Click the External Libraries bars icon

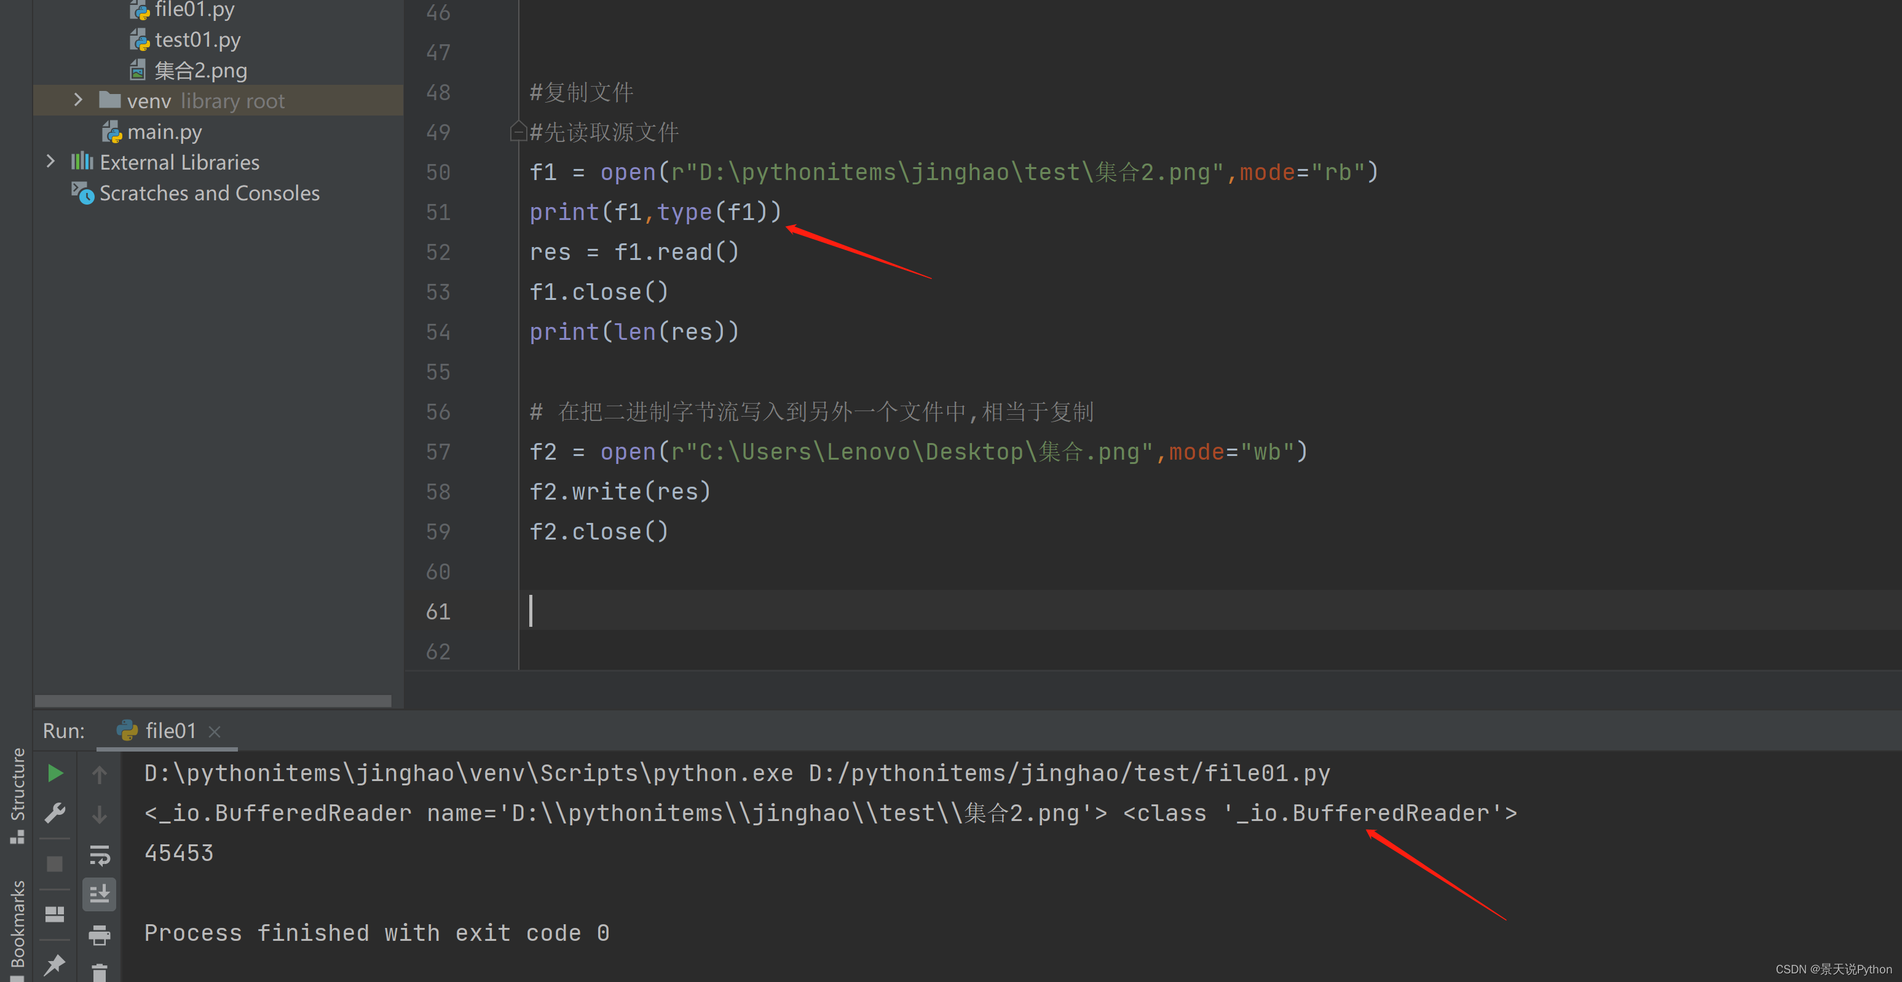point(82,162)
